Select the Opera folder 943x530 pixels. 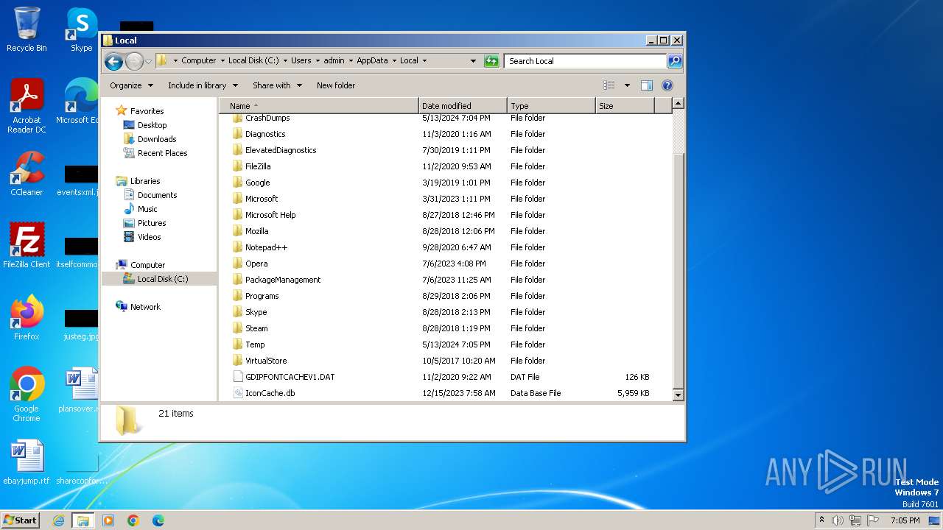pos(256,264)
